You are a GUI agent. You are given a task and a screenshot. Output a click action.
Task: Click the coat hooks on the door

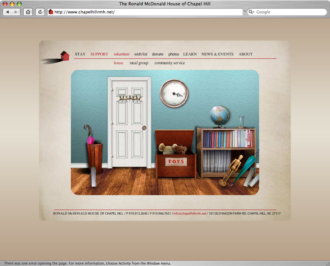click(130, 98)
